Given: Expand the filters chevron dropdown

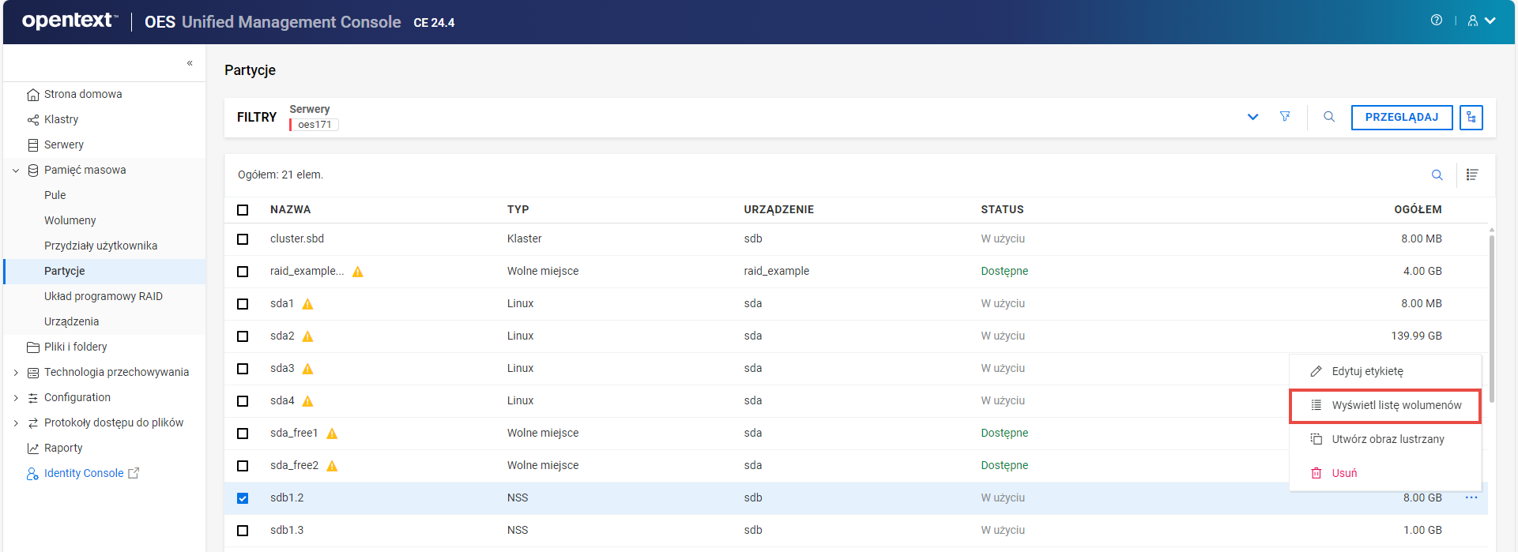Looking at the screenshot, I should [1252, 117].
